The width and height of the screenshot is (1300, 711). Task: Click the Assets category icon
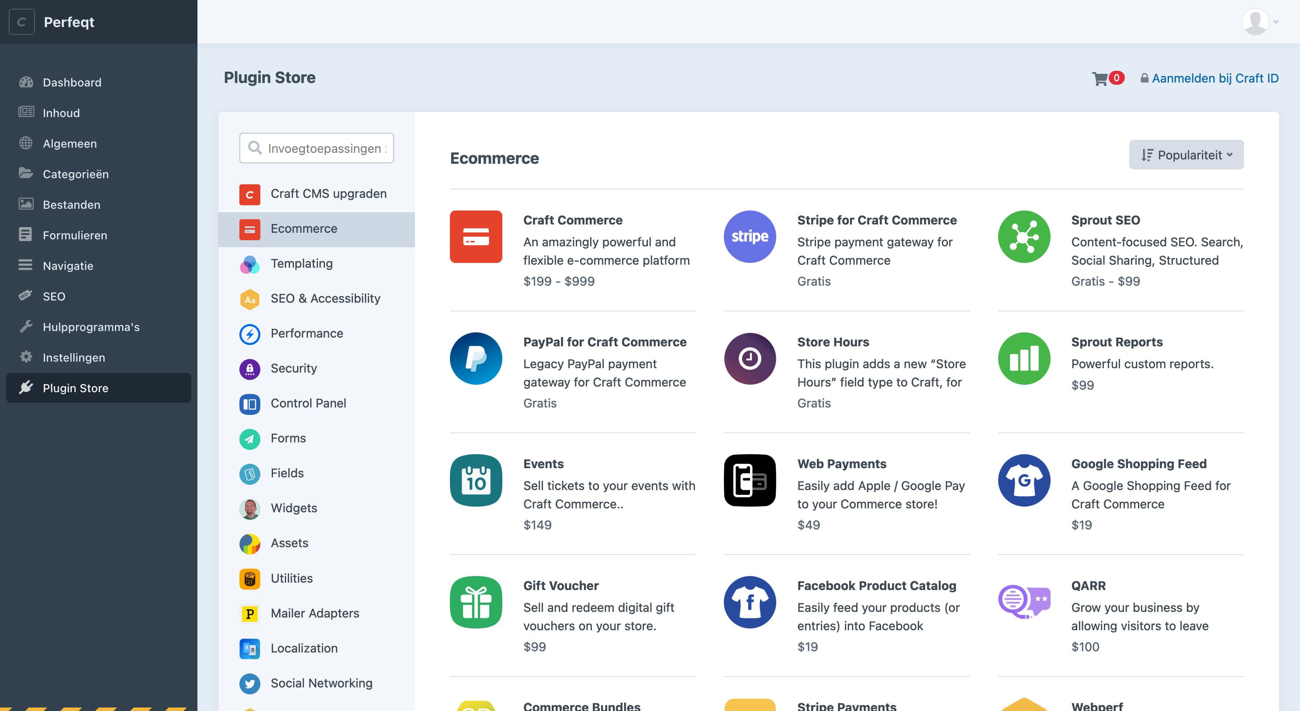(x=249, y=543)
